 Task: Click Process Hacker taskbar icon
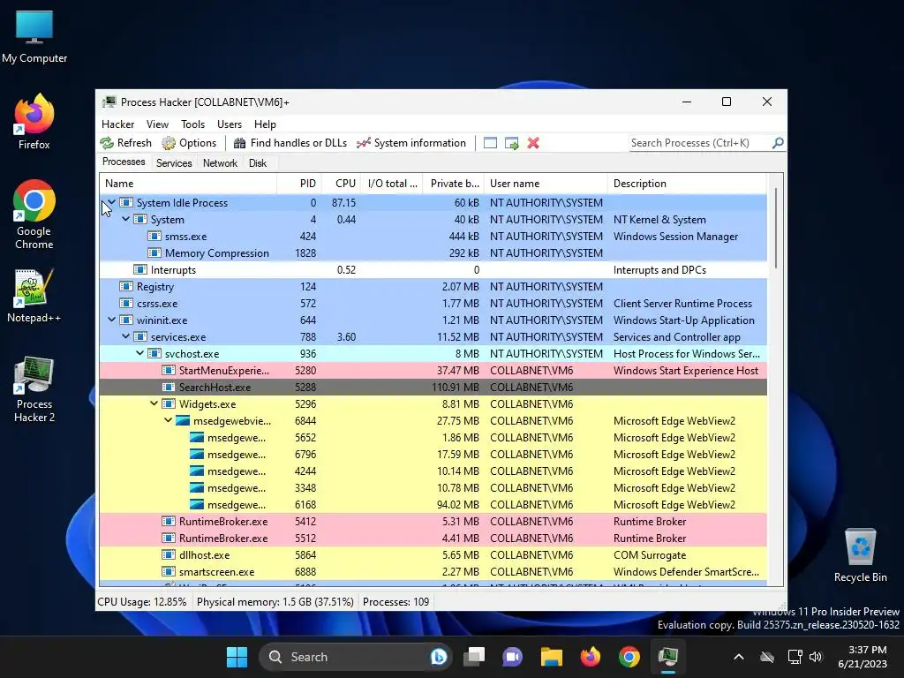pos(668,657)
